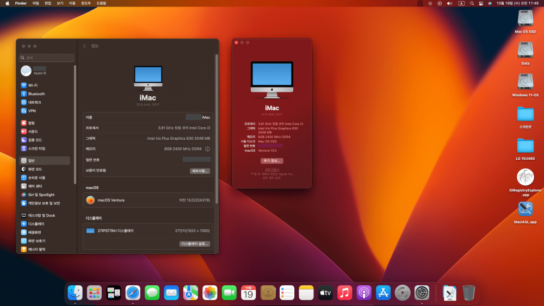Click settings content pane vertical scrollbar

[217, 129]
